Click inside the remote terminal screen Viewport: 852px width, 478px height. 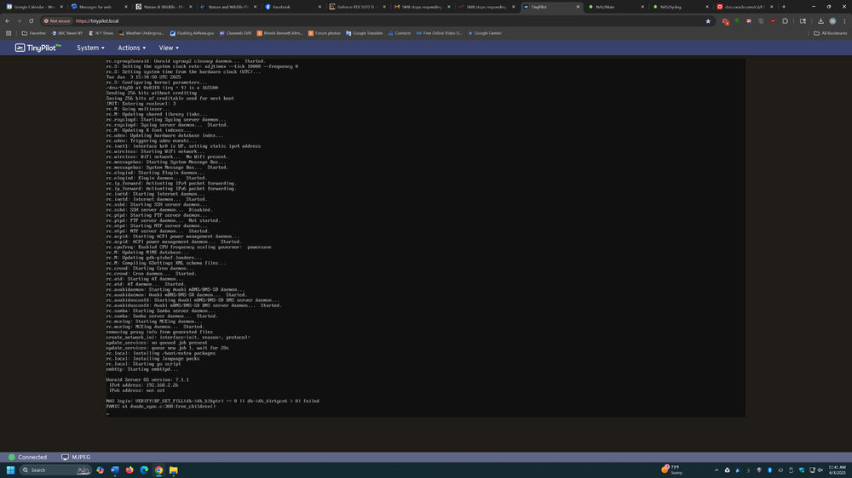point(425,237)
